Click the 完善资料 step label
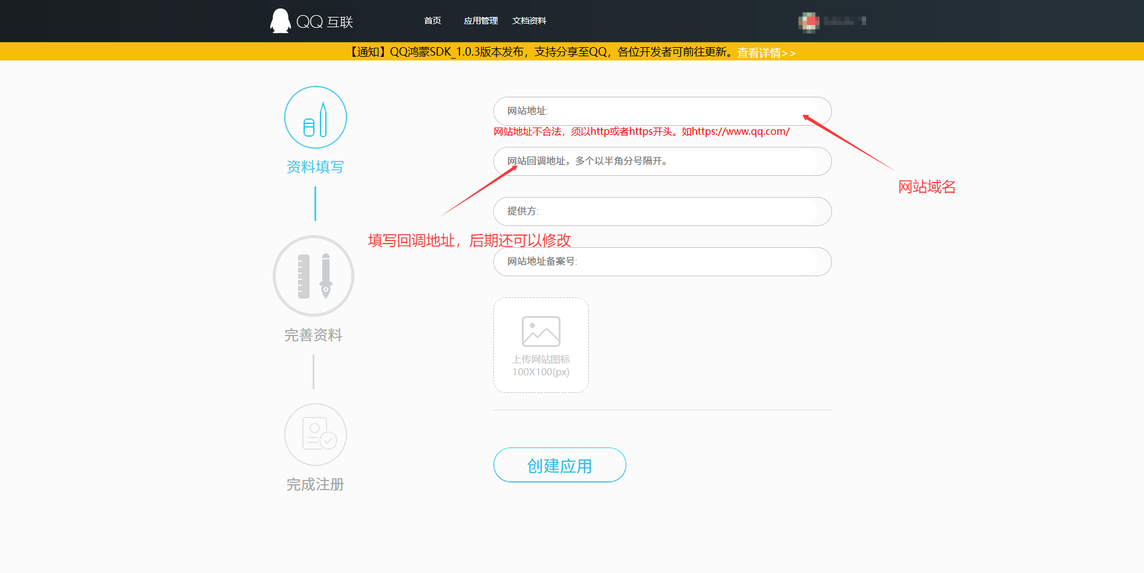The width and height of the screenshot is (1144, 573). 313,335
